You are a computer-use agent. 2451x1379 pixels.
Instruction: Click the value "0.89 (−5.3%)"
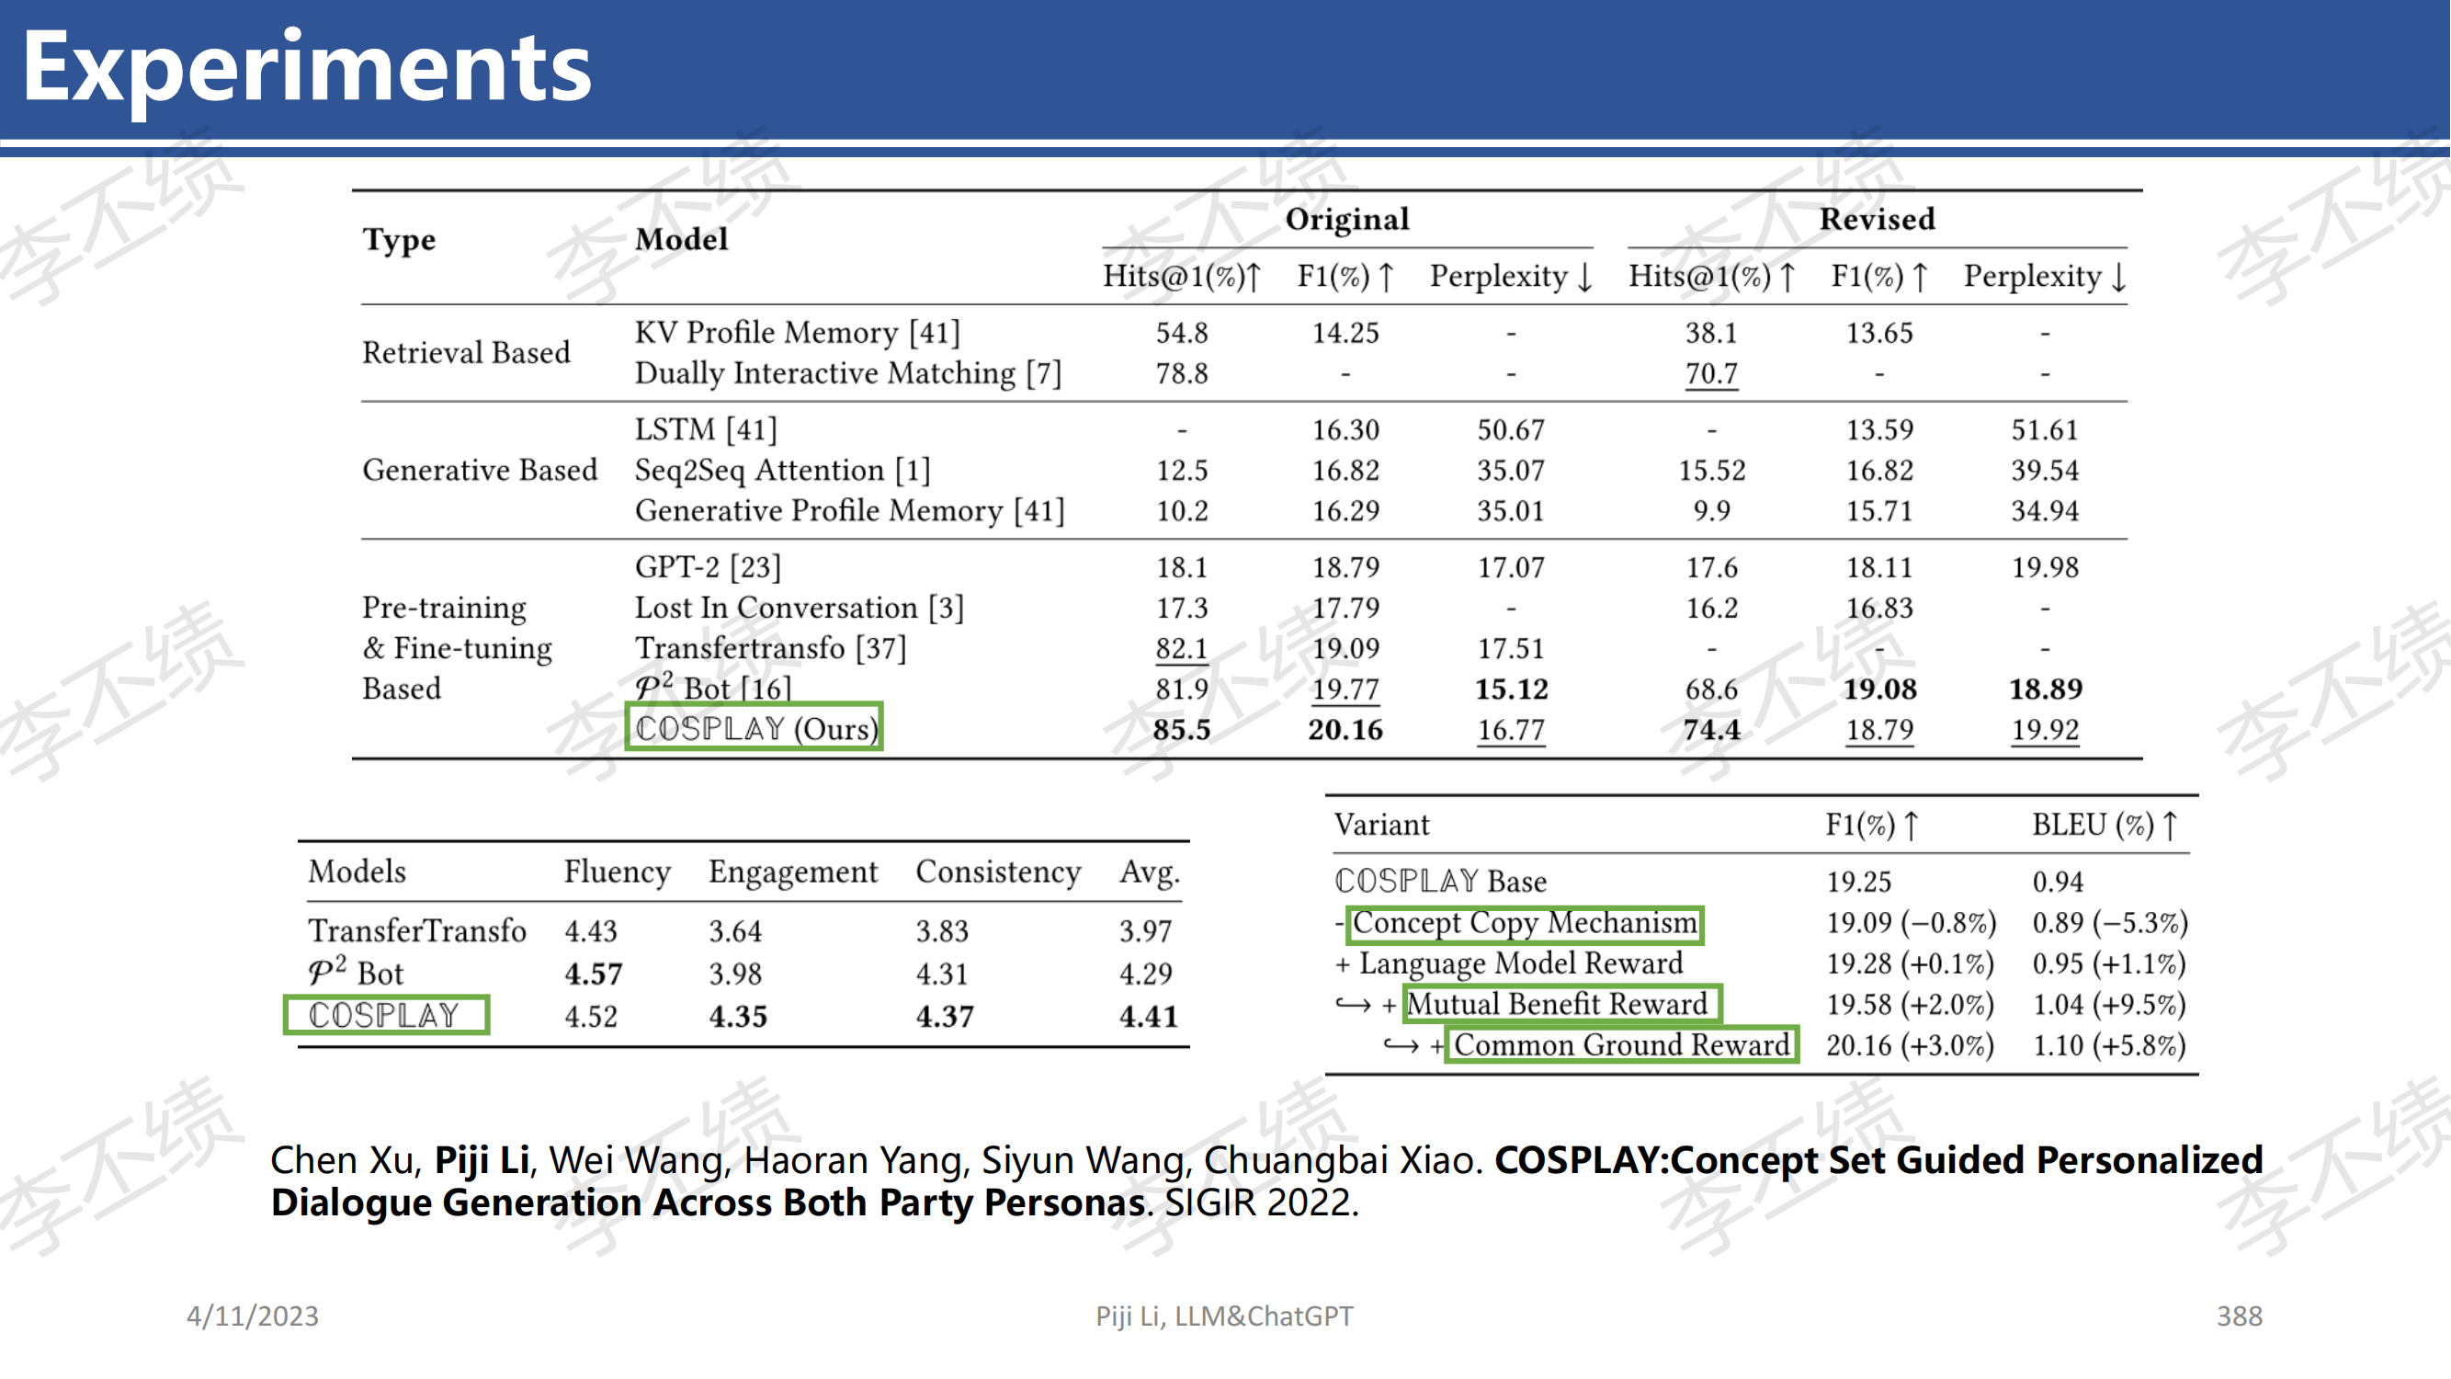(x=2110, y=923)
